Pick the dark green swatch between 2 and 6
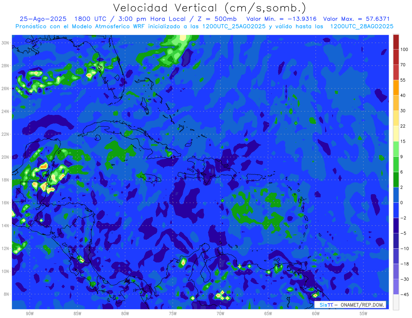This screenshot has height=318, width=412. [x=396, y=179]
